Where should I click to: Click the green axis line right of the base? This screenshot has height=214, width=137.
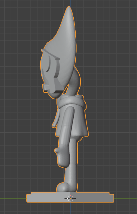pos(125,198)
